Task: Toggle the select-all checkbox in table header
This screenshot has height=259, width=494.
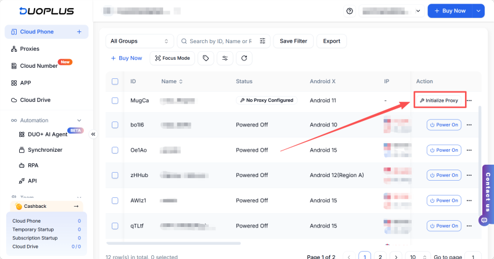Action: coord(115,81)
